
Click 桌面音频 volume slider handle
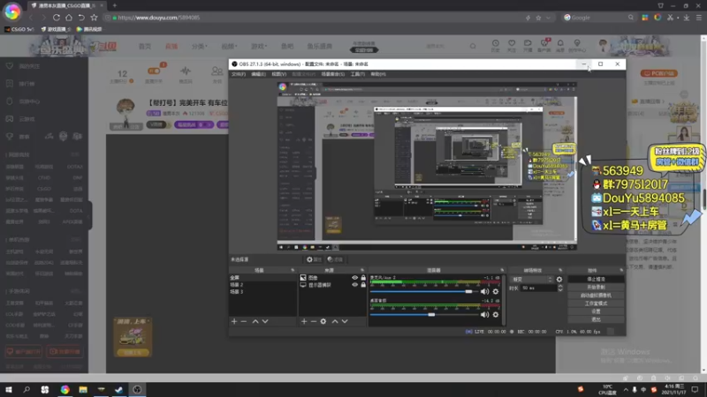pos(431,315)
